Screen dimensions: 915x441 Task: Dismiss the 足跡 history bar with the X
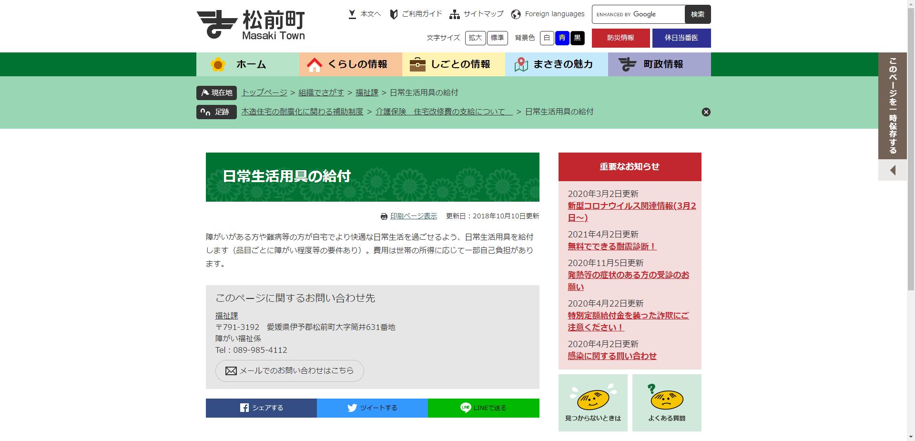tap(706, 112)
